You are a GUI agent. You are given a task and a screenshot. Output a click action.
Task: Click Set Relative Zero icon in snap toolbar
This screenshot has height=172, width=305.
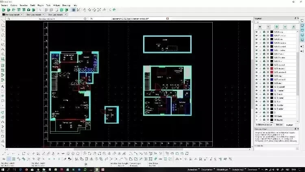pos(65,159)
